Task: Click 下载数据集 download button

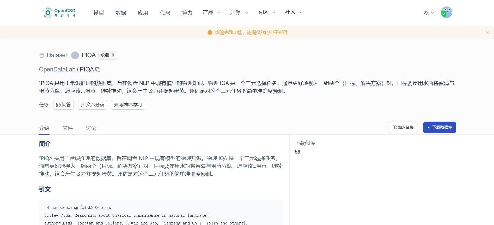Action: tap(440, 127)
